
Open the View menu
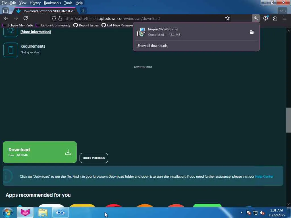(x=23, y=3)
